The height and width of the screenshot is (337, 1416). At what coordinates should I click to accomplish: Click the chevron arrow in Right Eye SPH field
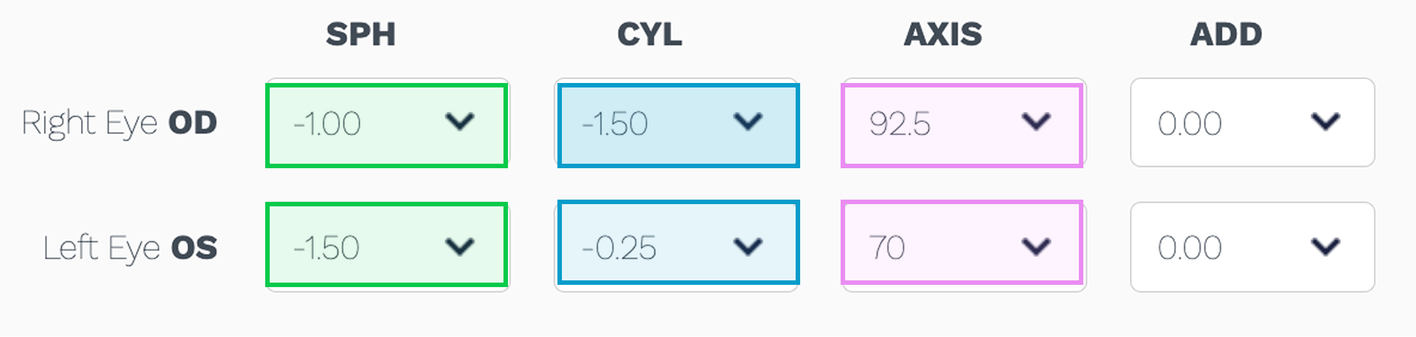460,121
